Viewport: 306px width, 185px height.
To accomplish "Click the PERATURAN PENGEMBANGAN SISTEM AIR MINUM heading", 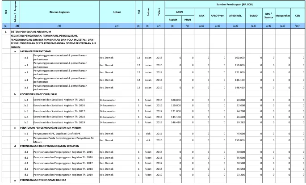I will pos(51,128).
